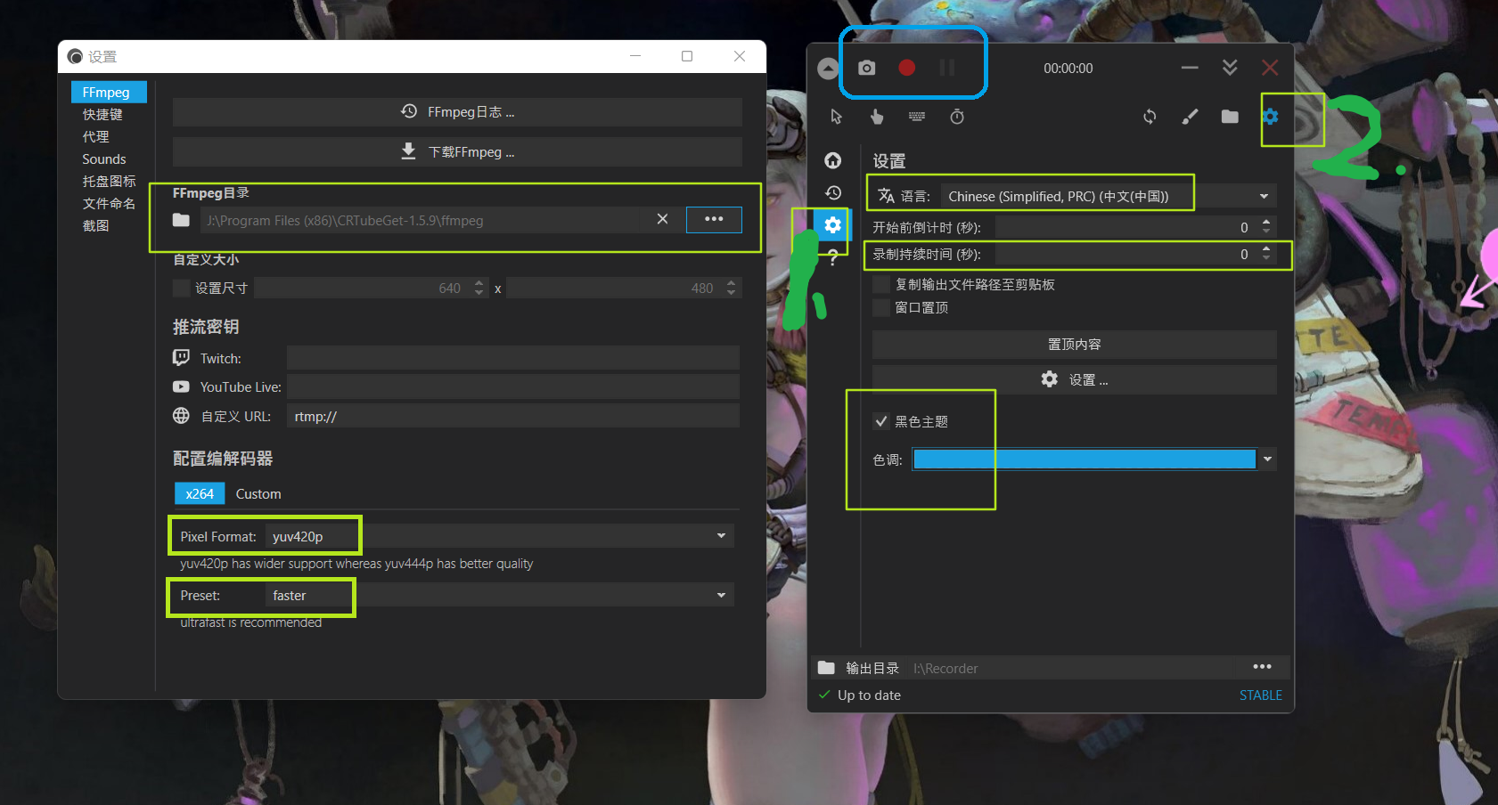Image resolution: width=1498 pixels, height=805 pixels.
Task: Open the 设置 ... button with gear
Action: tap(1074, 379)
